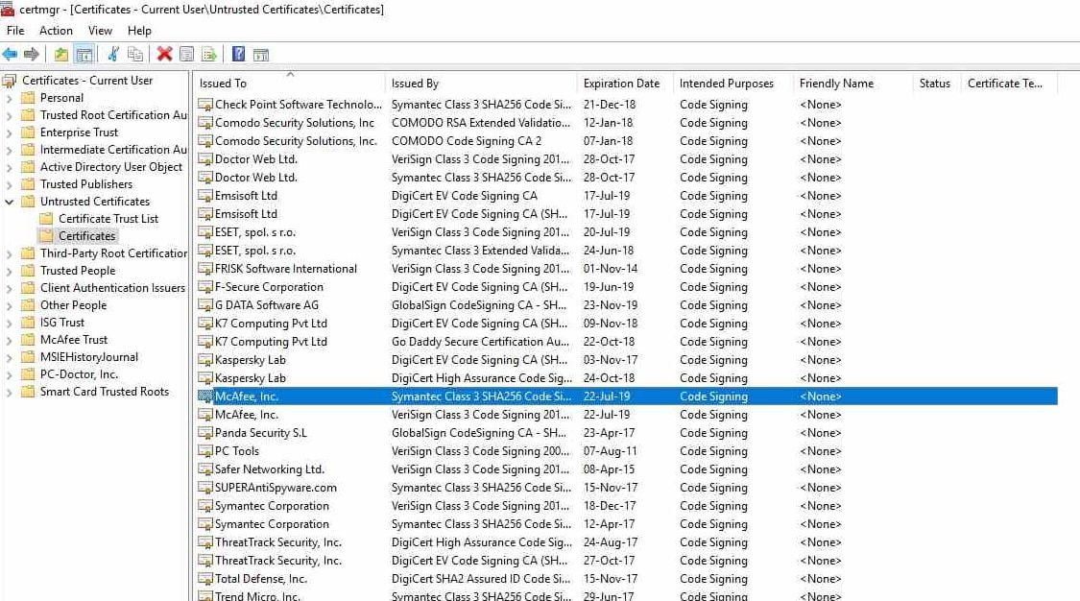The width and height of the screenshot is (1080, 601).
Task: Expand the Other People node
Action: point(9,305)
